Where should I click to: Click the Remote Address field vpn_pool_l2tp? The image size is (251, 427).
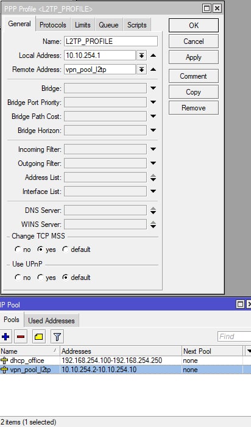pyautogui.click(x=100, y=70)
